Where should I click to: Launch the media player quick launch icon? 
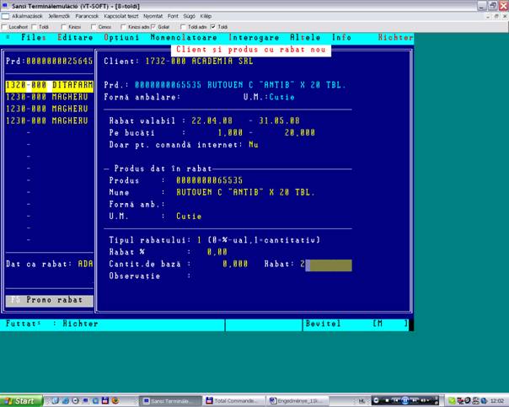coord(75,400)
